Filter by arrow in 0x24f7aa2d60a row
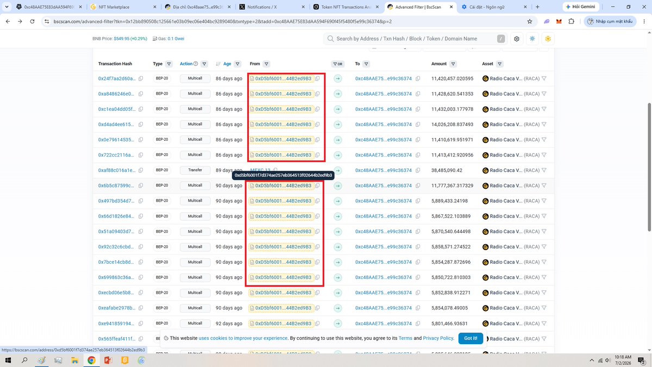652x367 pixels. [x=337, y=79]
